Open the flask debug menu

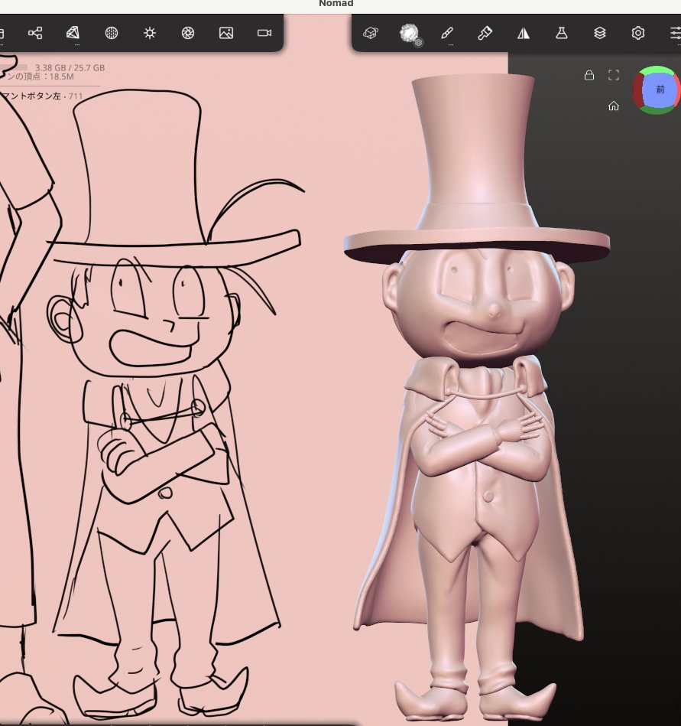562,33
